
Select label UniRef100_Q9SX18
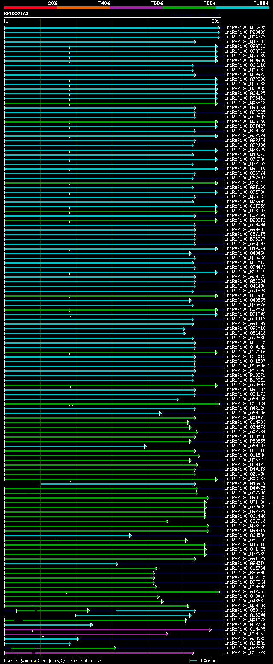(x=245, y=328)
